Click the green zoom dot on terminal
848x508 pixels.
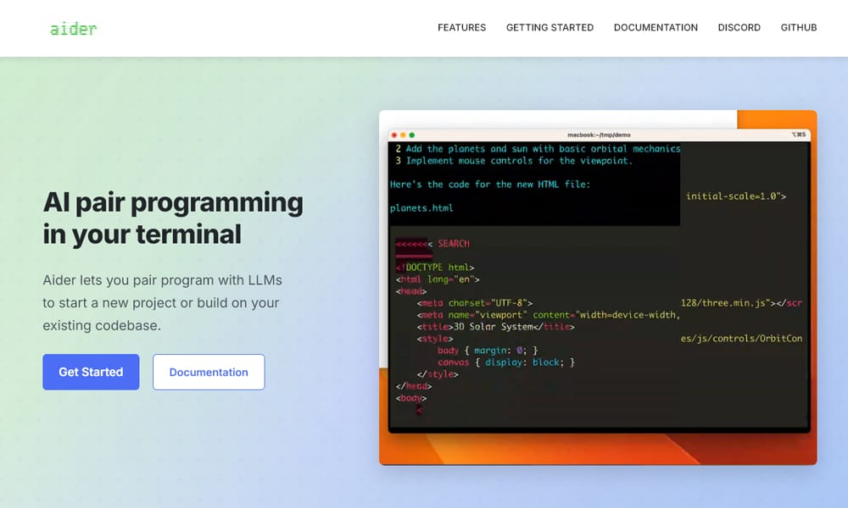(412, 135)
